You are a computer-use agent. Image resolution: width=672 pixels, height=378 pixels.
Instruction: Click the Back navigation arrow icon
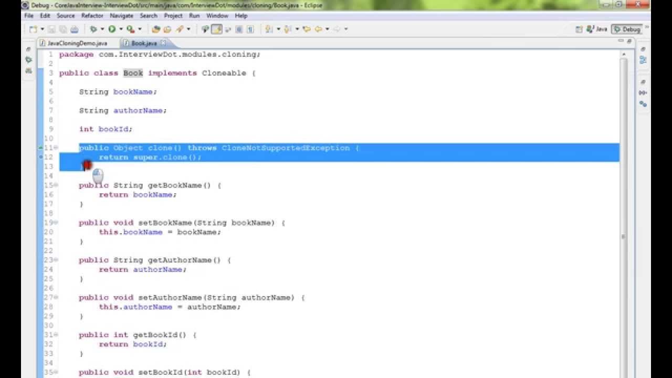pyautogui.click(x=318, y=29)
